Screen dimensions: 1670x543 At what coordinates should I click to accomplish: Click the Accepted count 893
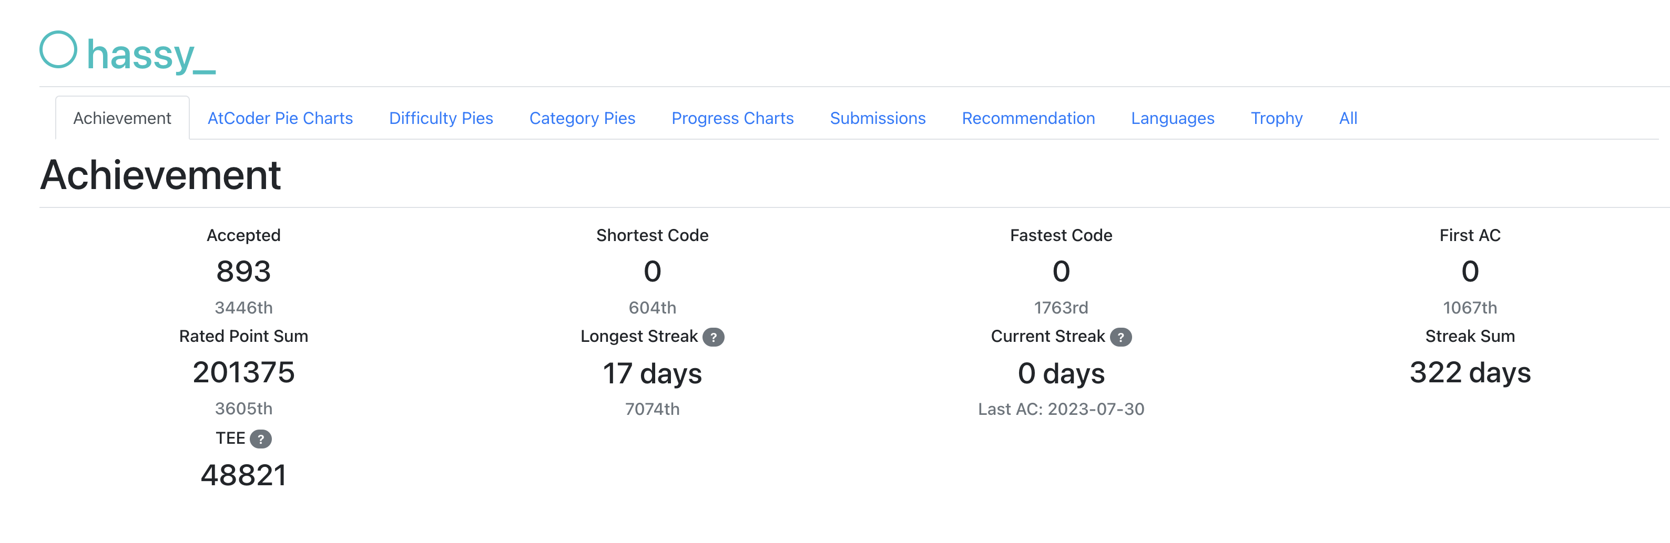tap(244, 271)
